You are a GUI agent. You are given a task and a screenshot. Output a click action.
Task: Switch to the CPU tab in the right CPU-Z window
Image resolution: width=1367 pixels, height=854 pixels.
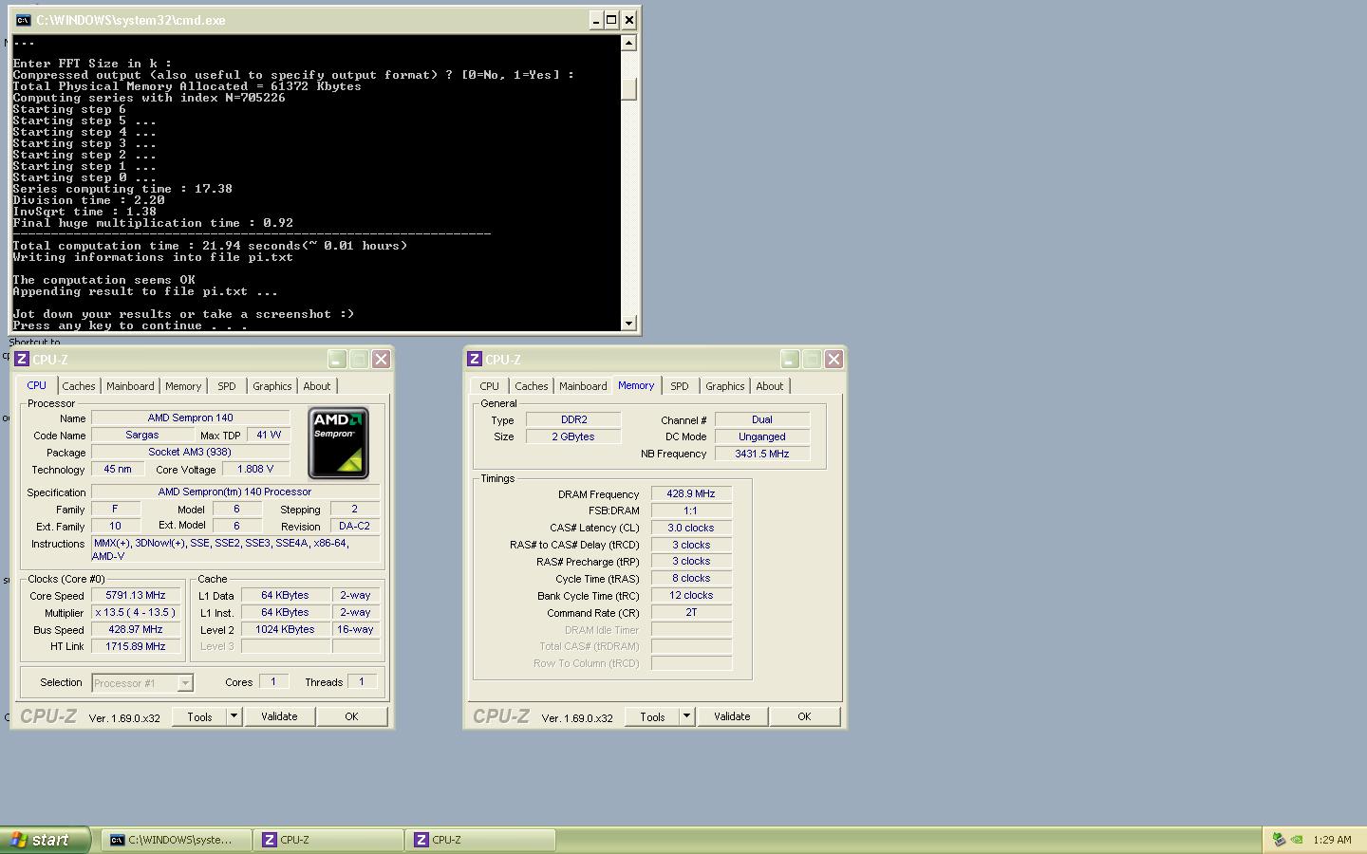click(x=489, y=386)
